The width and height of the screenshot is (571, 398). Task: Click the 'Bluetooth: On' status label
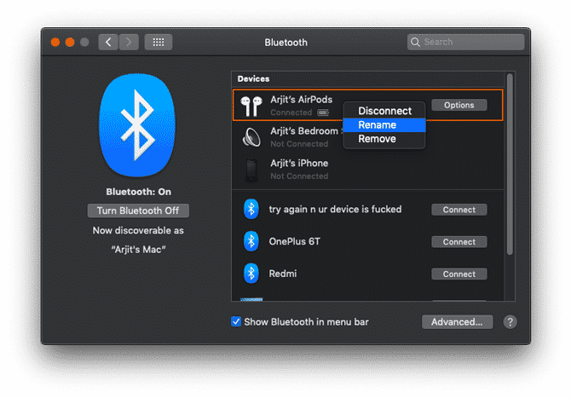pos(138,192)
